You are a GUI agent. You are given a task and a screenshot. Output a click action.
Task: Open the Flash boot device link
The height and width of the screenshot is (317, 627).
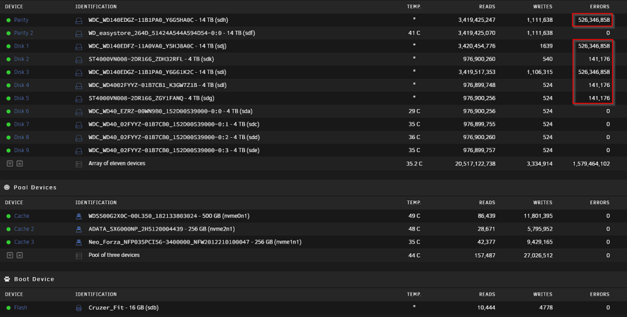tap(21, 308)
